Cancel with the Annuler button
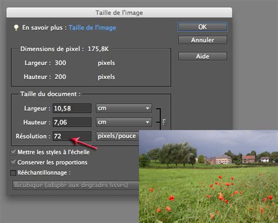This screenshot has height=223, width=278. (202, 40)
